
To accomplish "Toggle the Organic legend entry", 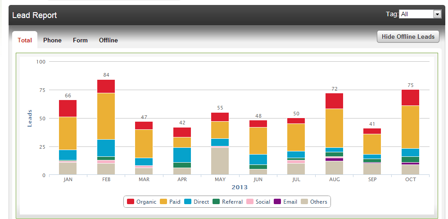I will tap(142, 201).
